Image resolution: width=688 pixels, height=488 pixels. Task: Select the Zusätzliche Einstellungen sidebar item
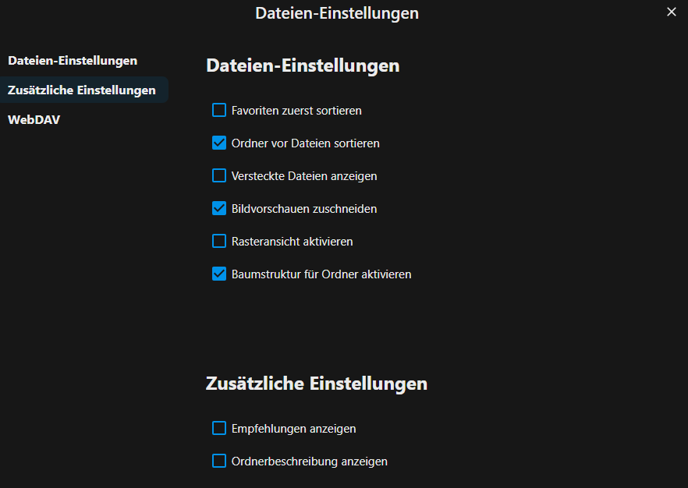point(82,90)
